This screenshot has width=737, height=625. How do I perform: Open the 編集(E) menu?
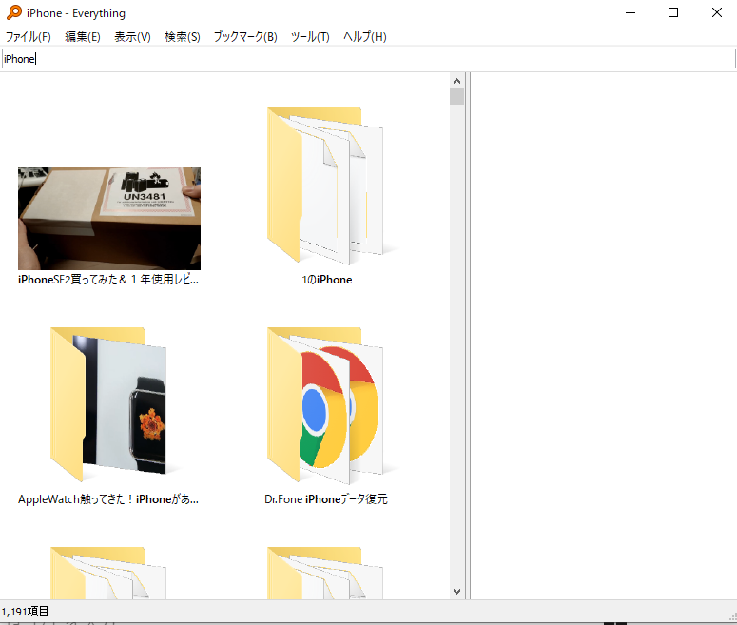pyautogui.click(x=82, y=37)
